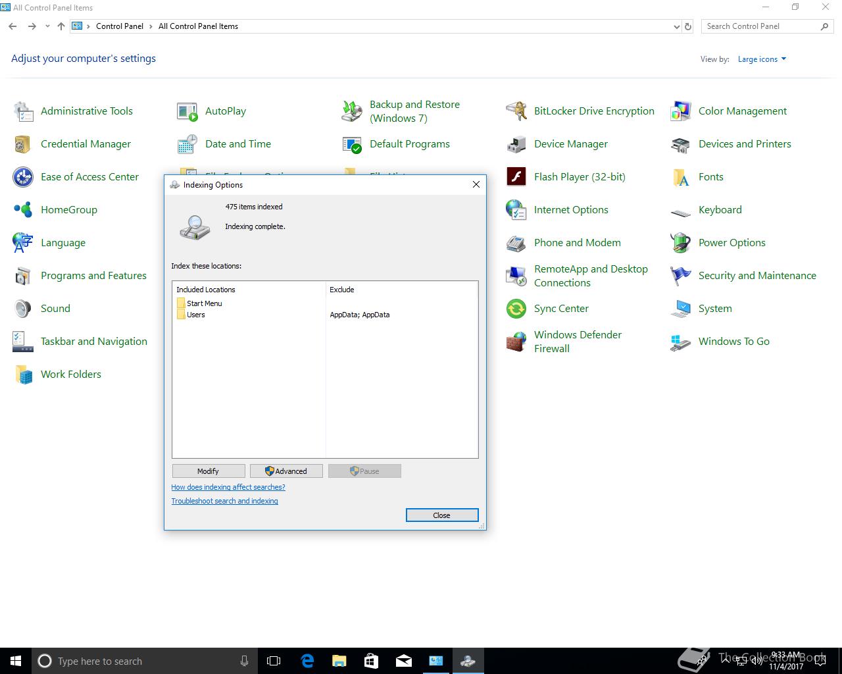This screenshot has width=842, height=674.
Task: Refresh the Control Panel address bar
Action: coord(688,26)
